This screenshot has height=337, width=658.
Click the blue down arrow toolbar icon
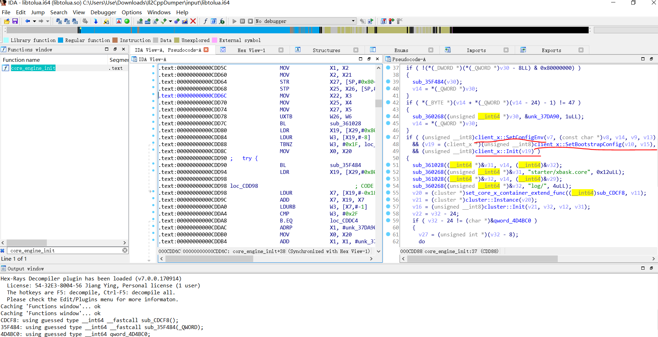point(96,21)
